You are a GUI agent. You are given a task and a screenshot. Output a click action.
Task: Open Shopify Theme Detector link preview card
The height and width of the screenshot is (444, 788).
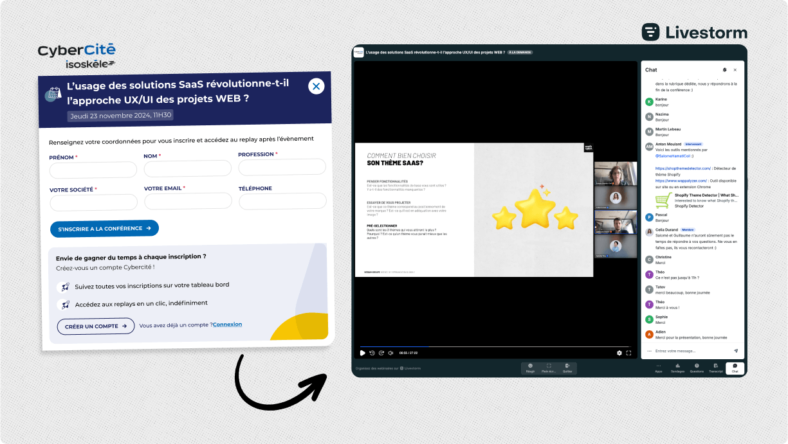pos(697,200)
